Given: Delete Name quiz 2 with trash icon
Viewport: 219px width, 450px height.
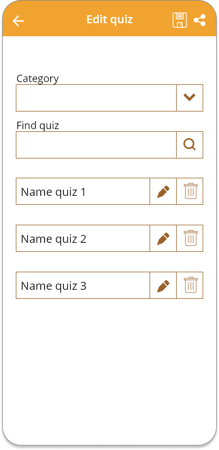Looking at the screenshot, I should 190,238.
